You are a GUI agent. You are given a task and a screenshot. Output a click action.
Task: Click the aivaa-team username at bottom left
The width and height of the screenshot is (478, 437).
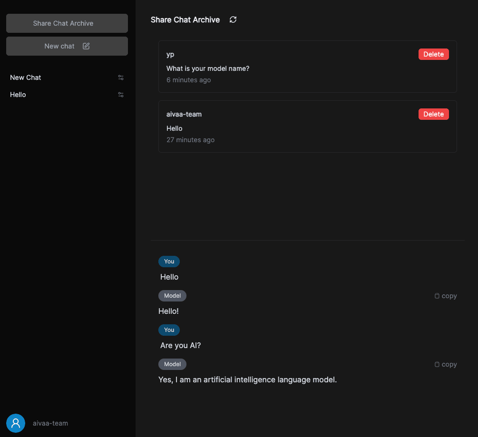(50, 423)
